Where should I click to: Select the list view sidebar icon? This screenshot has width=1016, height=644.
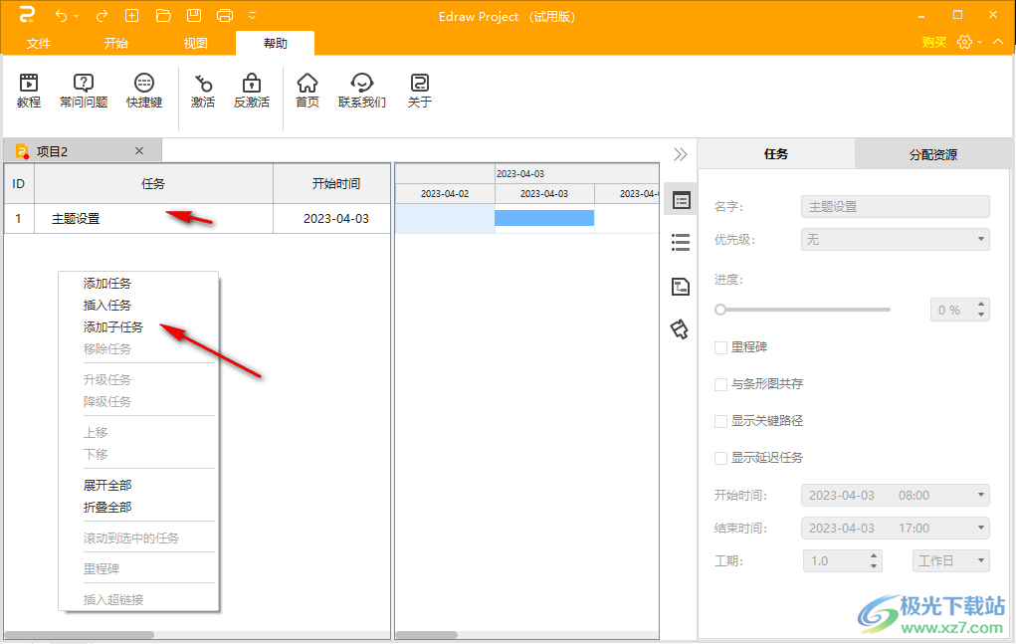681,242
